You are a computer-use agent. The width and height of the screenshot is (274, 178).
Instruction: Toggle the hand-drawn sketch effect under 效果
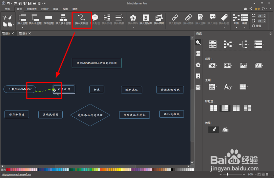225,130
